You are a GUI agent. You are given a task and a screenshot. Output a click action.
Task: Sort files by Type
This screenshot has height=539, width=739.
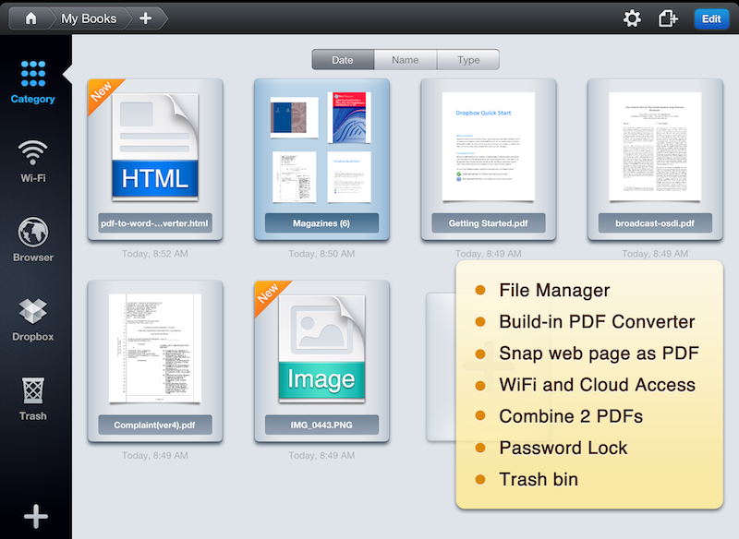click(x=468, y=60)
